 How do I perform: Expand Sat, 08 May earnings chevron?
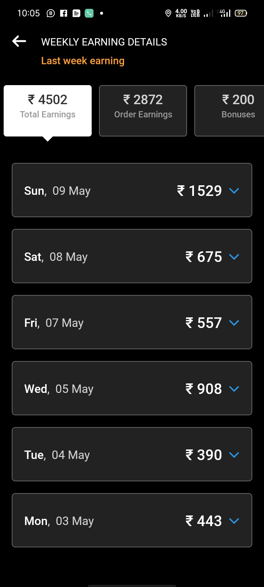pyautogui.click(x=234, y=256)
